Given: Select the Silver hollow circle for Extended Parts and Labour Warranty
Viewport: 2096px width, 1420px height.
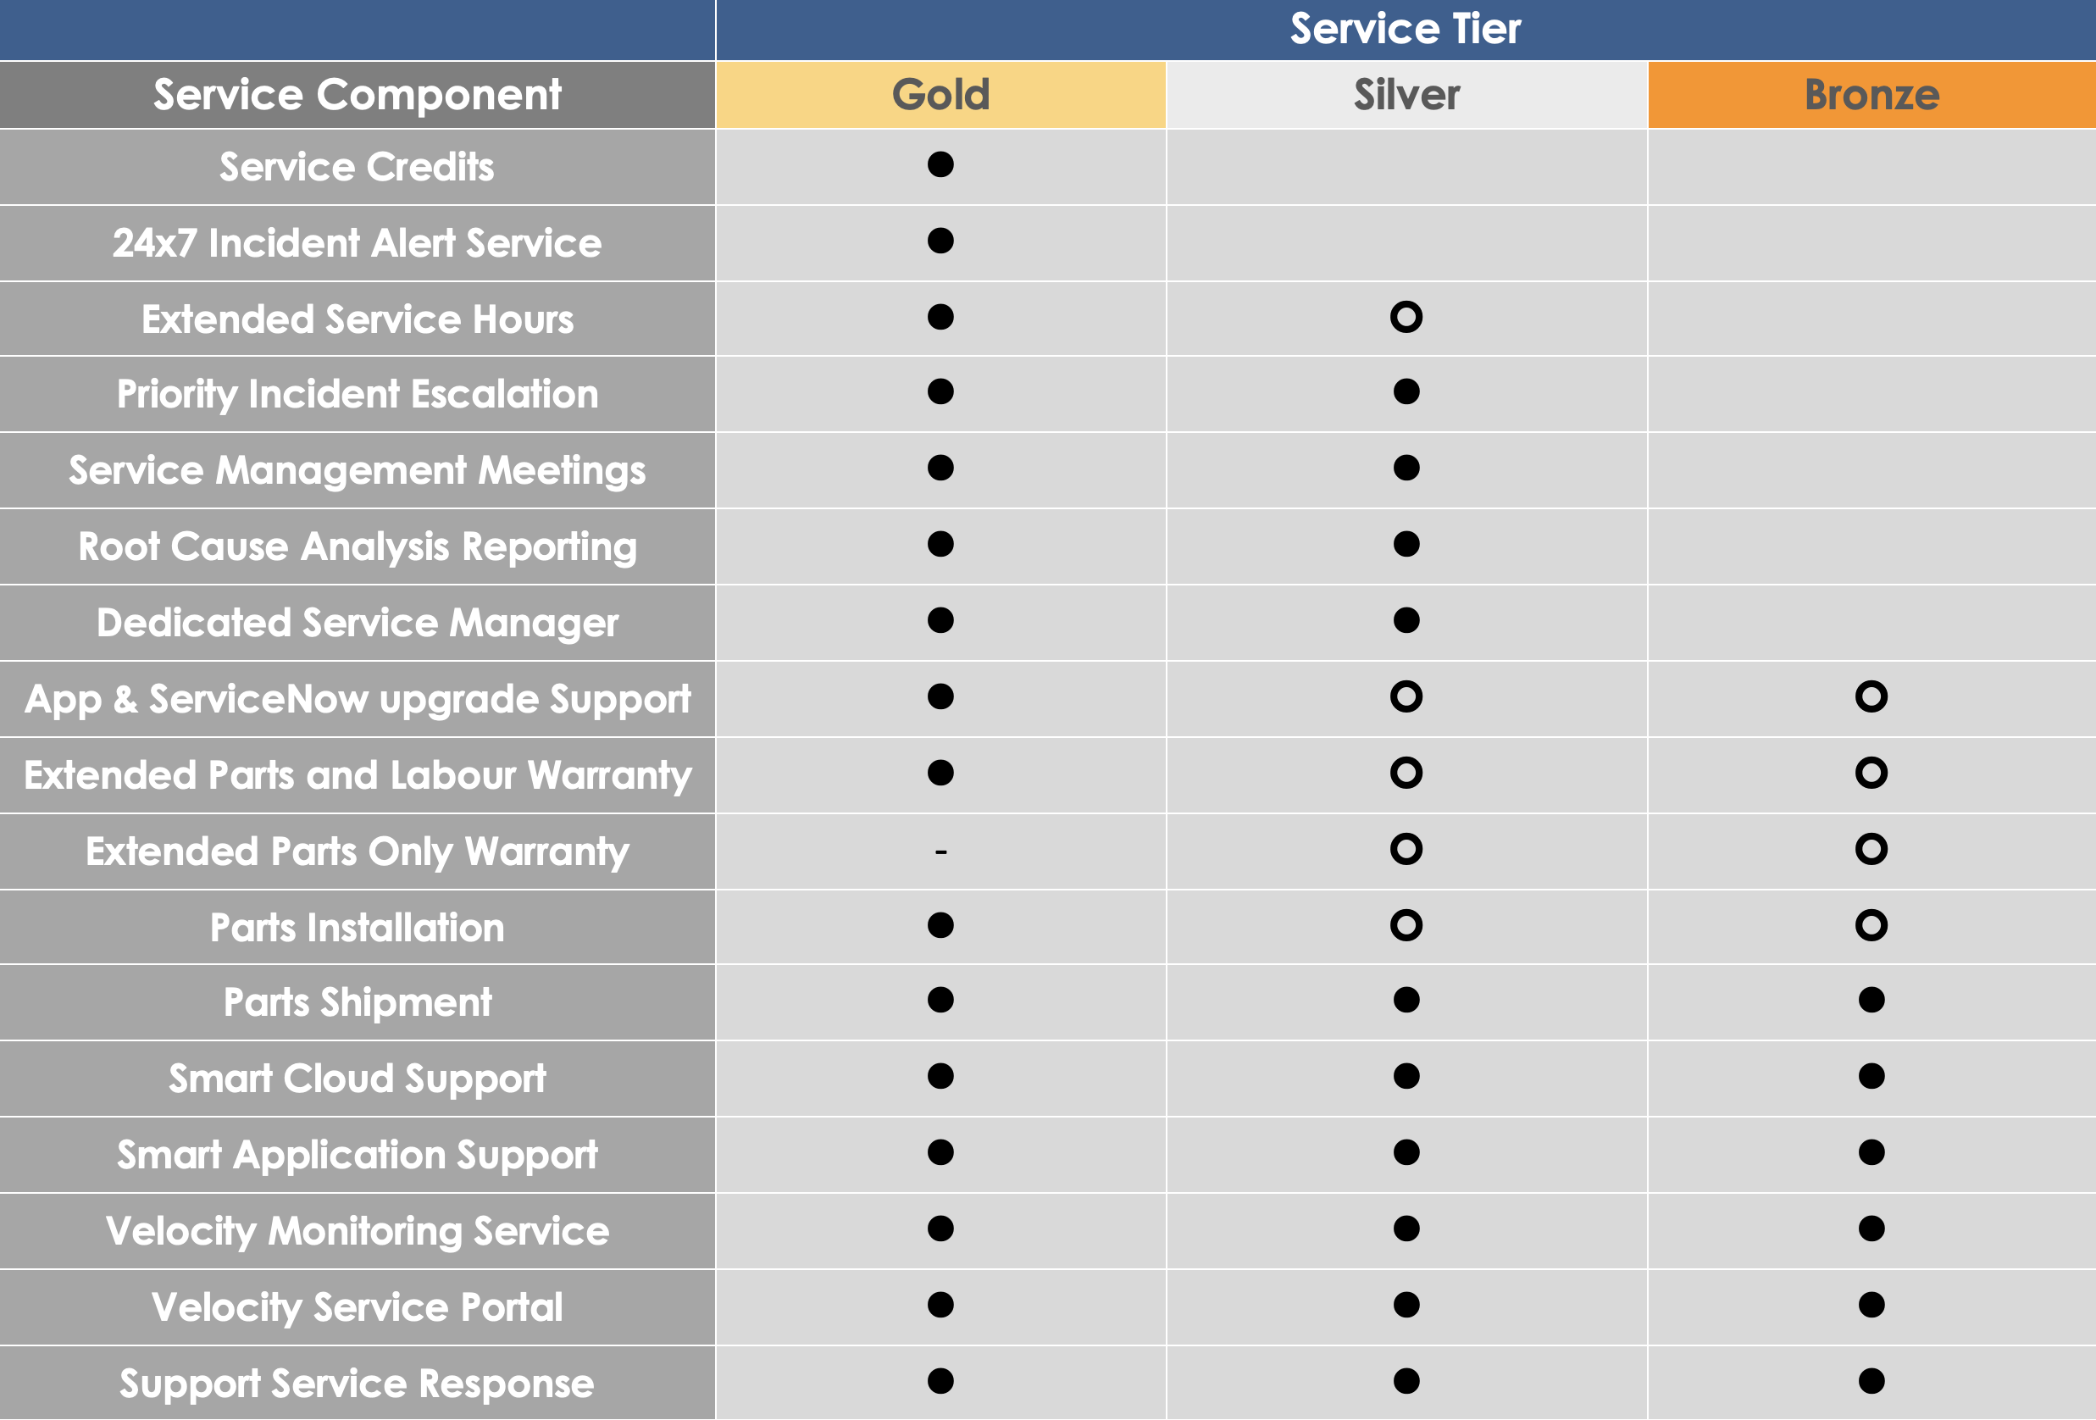Looking at the screenshot, I should click(x=1406, y=774).
